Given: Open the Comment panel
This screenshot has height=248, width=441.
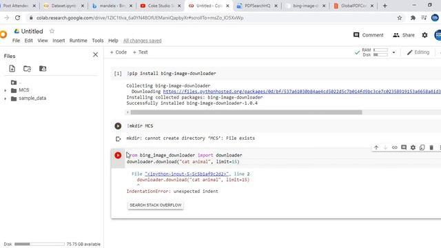Looking at the screenshot, I should pos(368,35).
